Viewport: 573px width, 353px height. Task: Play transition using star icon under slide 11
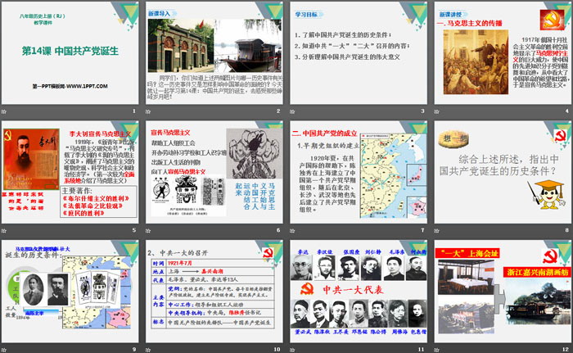293,350
